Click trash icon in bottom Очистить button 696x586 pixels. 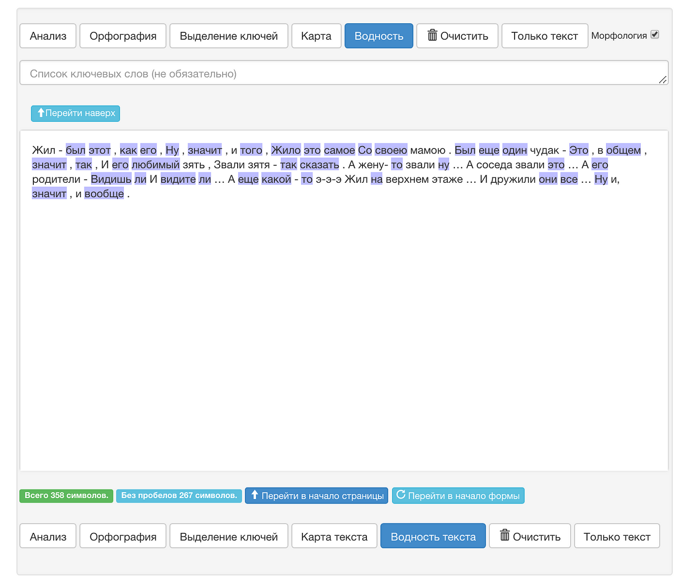(x=505, y=535)
